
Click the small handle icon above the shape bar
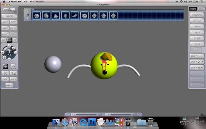33,9
